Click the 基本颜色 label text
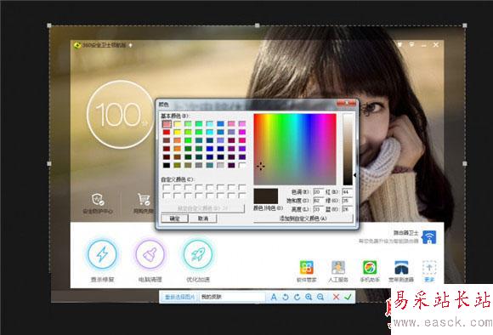This screenshot has width=493, height=335. [x=175, y=116]
